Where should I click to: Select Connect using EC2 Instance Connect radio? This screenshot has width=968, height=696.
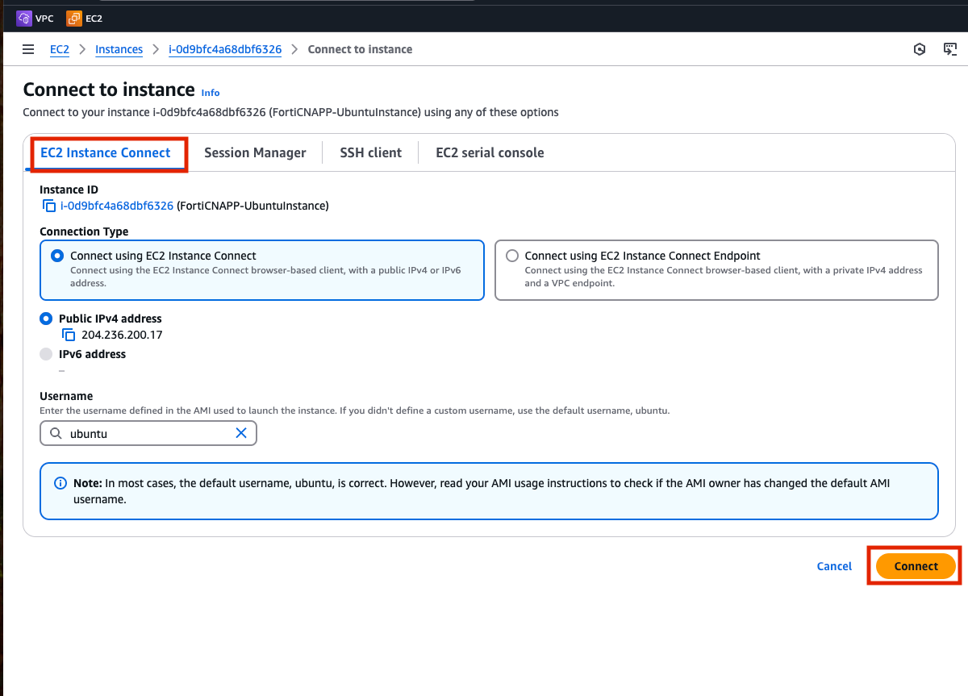click(57, 256)
